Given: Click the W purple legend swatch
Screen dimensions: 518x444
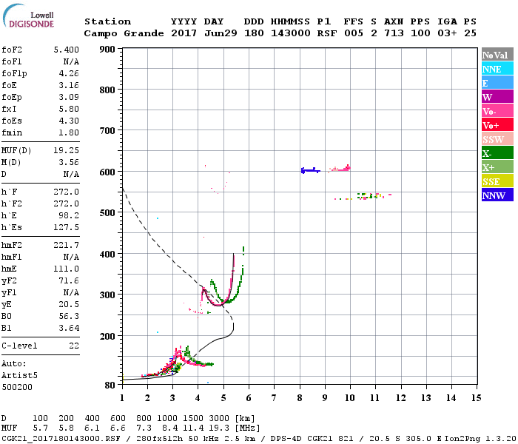Looking at the screenshot, I should (497, 96).
